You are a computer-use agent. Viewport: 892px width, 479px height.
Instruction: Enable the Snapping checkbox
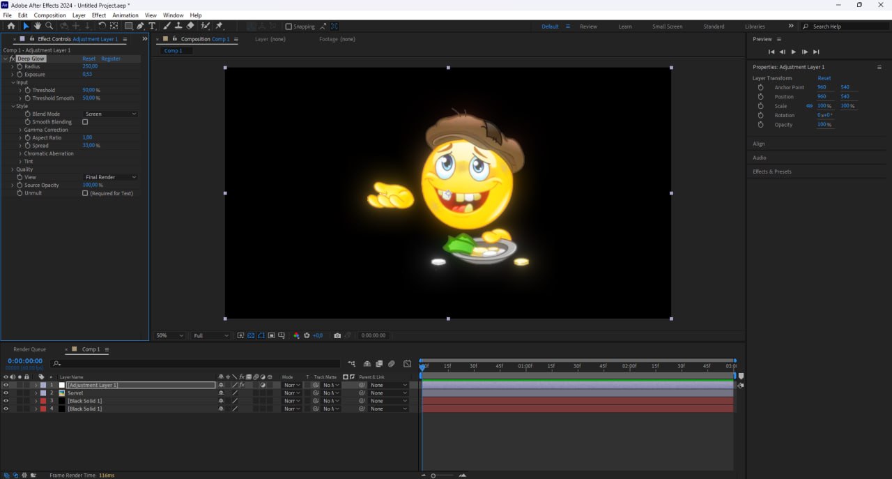(289, 26)
